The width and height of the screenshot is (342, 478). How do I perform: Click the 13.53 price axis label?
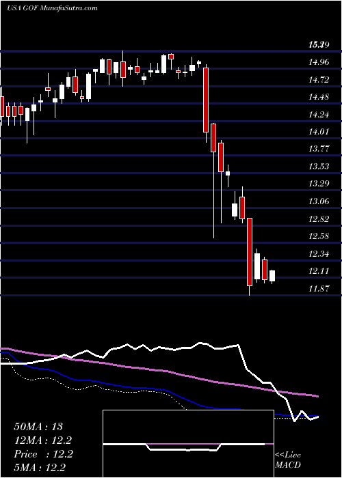tap(319, 167)
